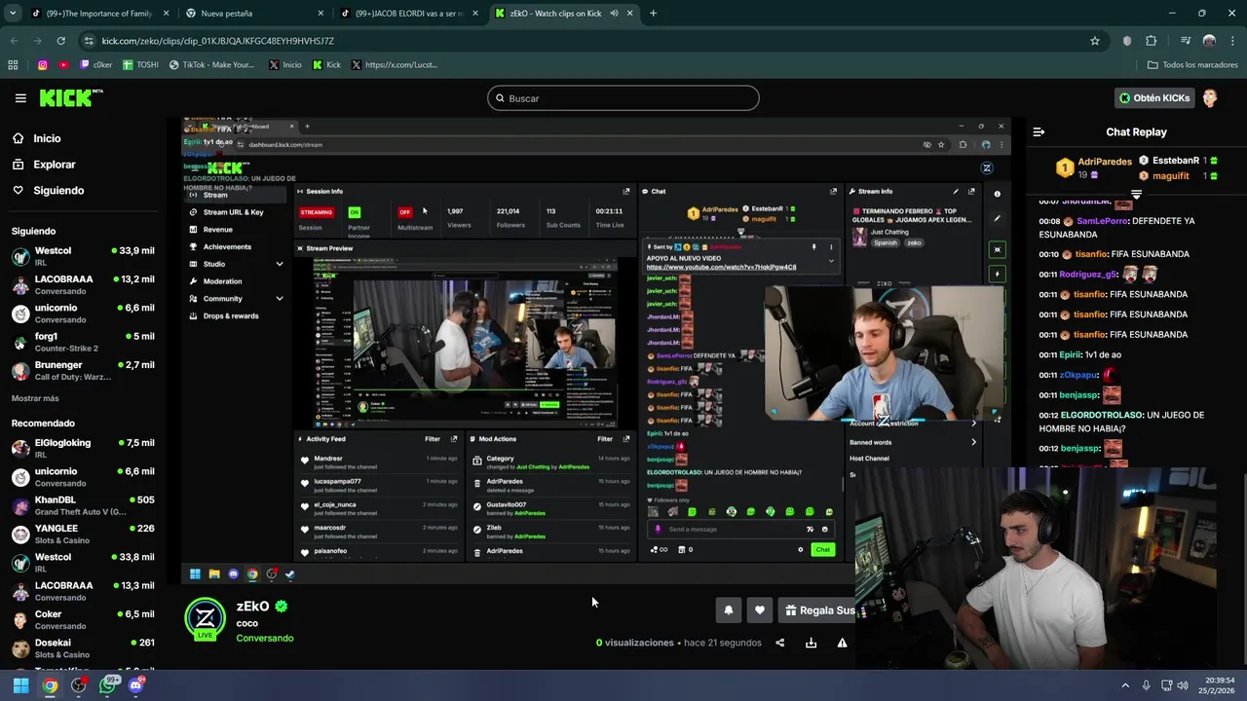Open YANGLEE Slots & Casino channel

tap(82, 535)
